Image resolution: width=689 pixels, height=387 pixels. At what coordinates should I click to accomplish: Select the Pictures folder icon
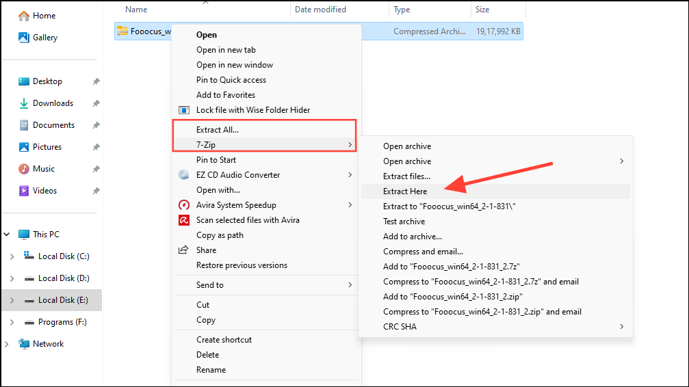24,147
